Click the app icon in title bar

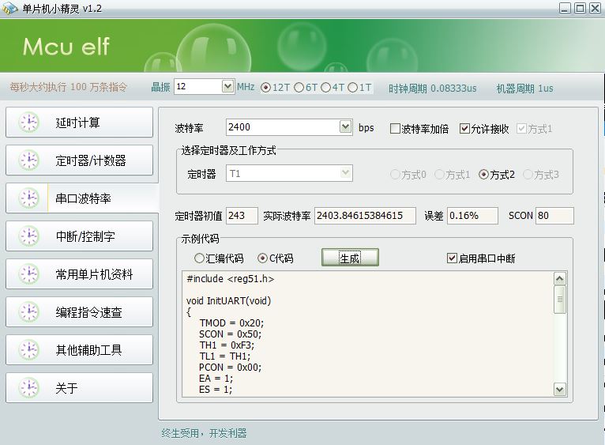click(x=10, y=8)
